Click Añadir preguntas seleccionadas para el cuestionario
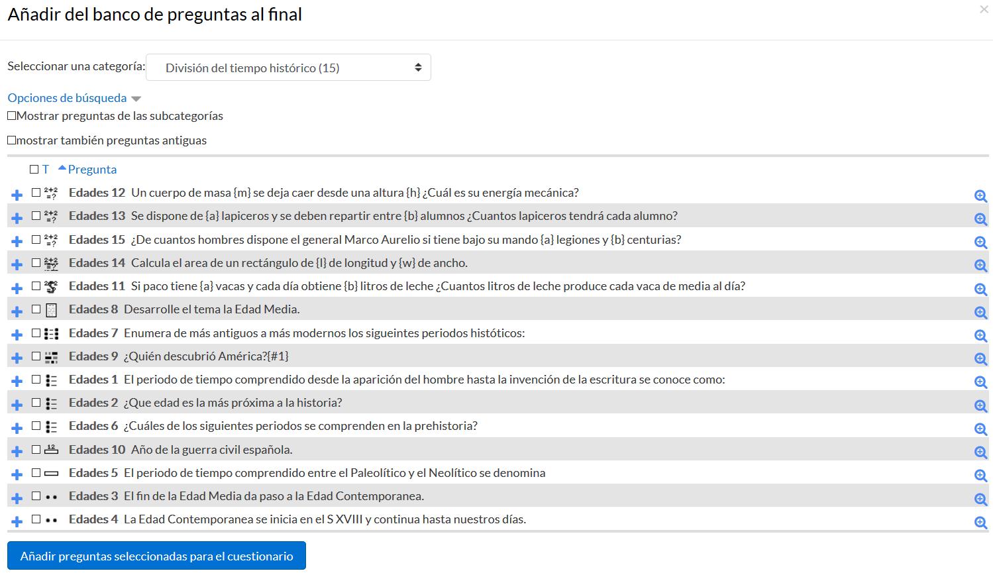The image size is (993, 575). pyautogui.click(x=156, y=556)
